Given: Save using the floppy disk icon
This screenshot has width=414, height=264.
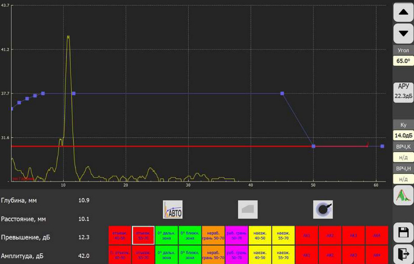Looking at the screenshot, I should (x=403, y=232).
